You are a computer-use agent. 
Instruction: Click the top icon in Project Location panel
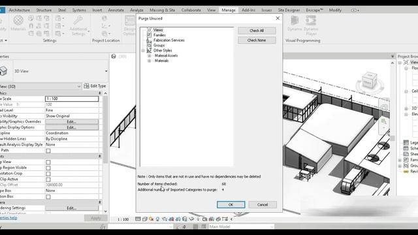pos(104,18)
